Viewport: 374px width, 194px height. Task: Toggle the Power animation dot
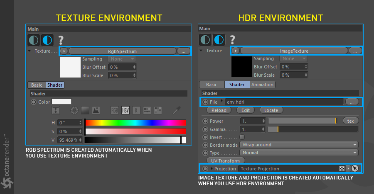205,121
